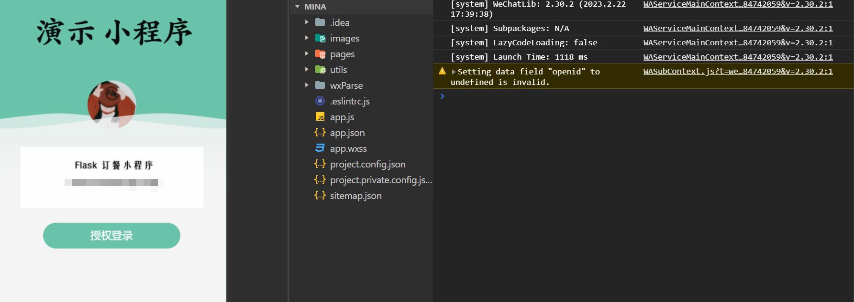Open the WASubContext.js source link
The image size is (854, 302).
point(737,71)
